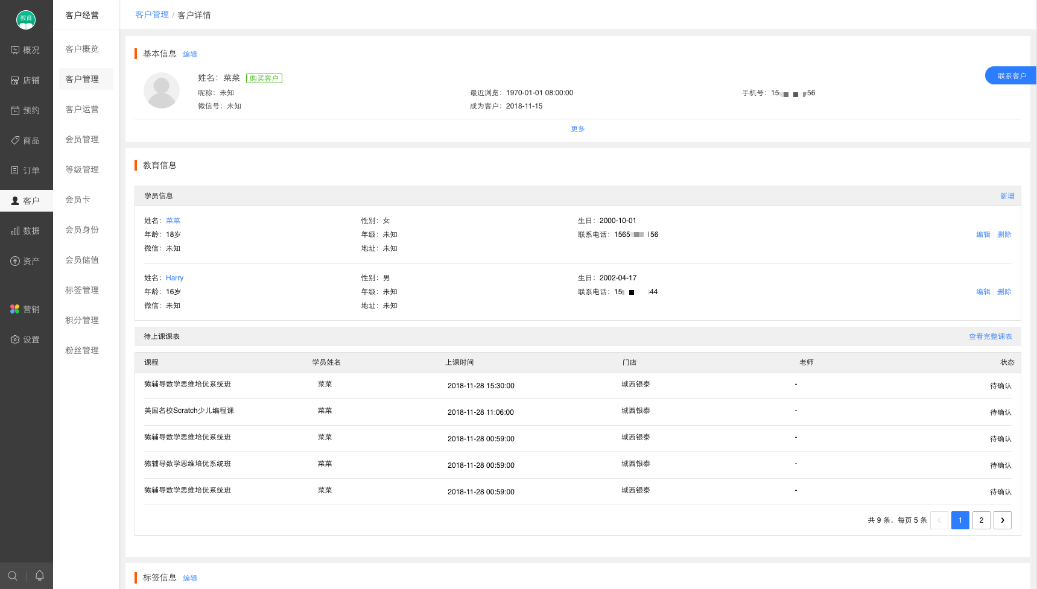This screenshot has height=589, width=1037.
Task: Open the 设置 settings section
Action: click(x=26, y=339)
